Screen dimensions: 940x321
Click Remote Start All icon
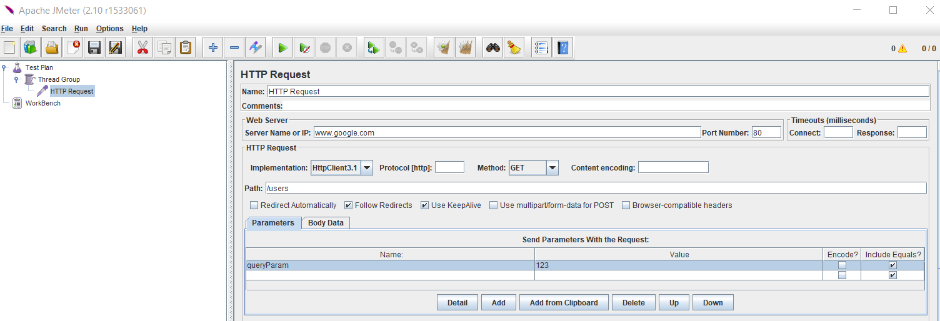(374, 47)
